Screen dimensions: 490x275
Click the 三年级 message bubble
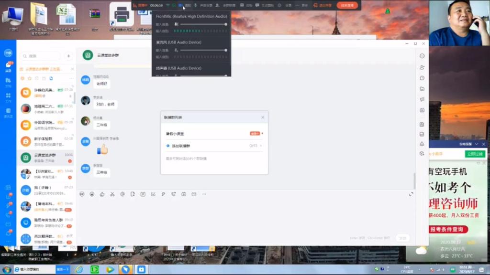point(101,172)
